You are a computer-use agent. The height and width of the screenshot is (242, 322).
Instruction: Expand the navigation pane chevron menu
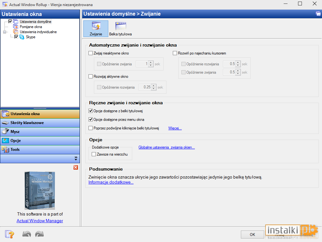[76, 158]
